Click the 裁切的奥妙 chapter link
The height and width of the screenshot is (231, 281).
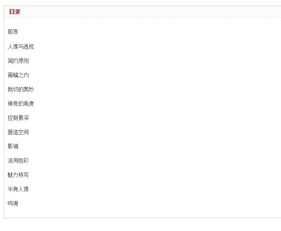click(x=21, y=89)
